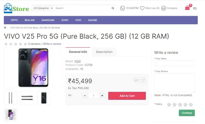This screenshot has height=124, width=205.
Task: Click the compare product icon near price
Action: [136, 80]
